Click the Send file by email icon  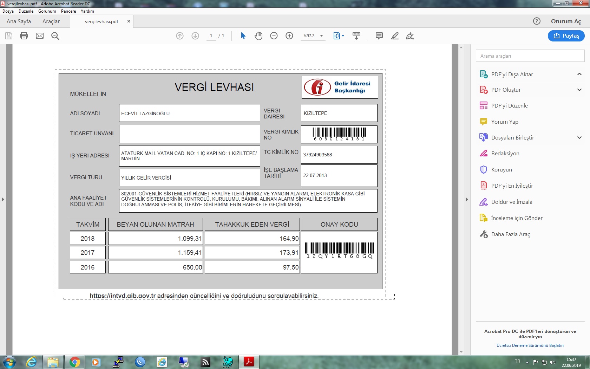point(40,36)
